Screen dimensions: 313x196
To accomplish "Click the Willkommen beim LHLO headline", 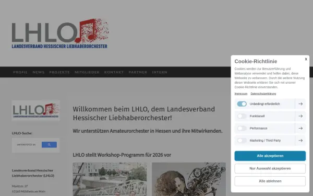I will tap(144, 113).
